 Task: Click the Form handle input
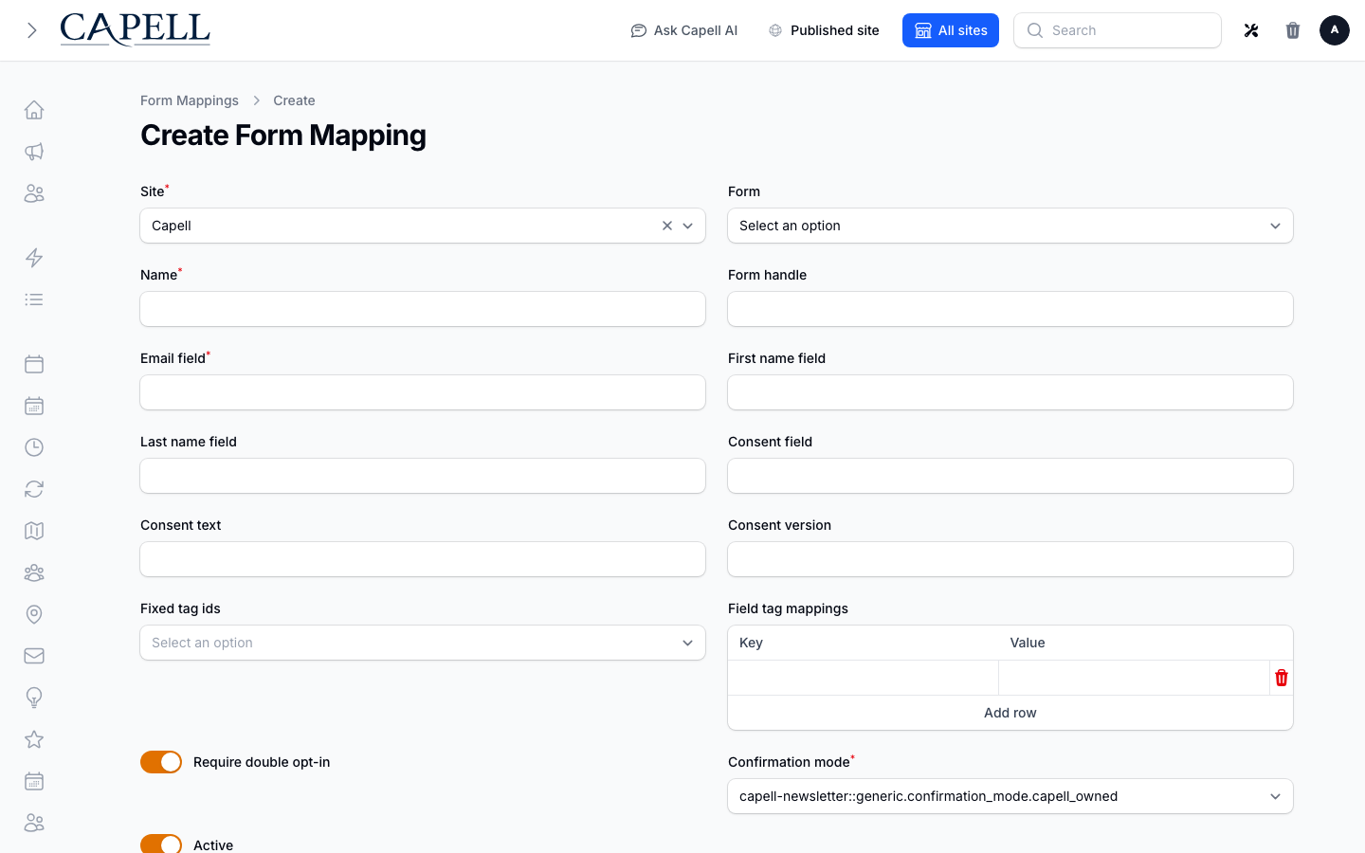coord(1010,309)
